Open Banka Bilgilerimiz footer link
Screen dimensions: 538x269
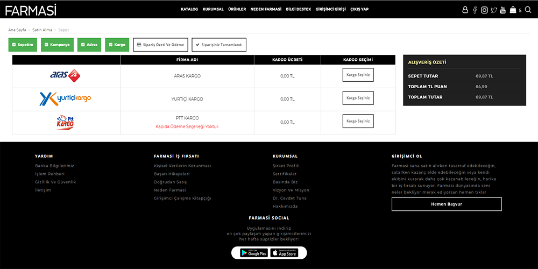click(x=54, y=166)
